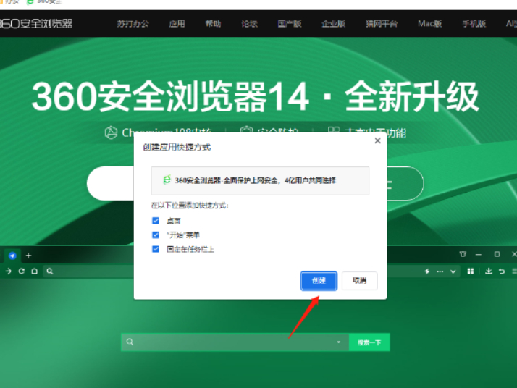Image resolution: width=517 pixels, height=388 pixels.
Task: Open the search engine dropdown arrow
Action: pos(338,342)
